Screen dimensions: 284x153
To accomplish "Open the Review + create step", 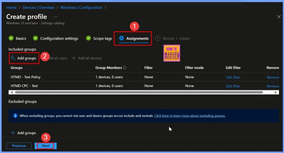I will pos(176,38).
